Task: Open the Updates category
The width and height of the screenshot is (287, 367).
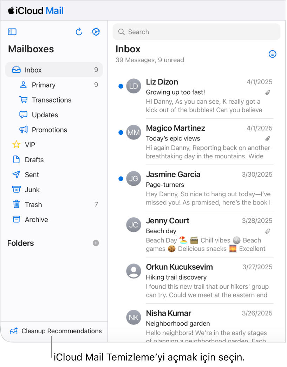Action: coord(54,115)
